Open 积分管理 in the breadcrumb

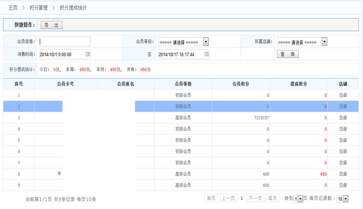tap(38, 8)
